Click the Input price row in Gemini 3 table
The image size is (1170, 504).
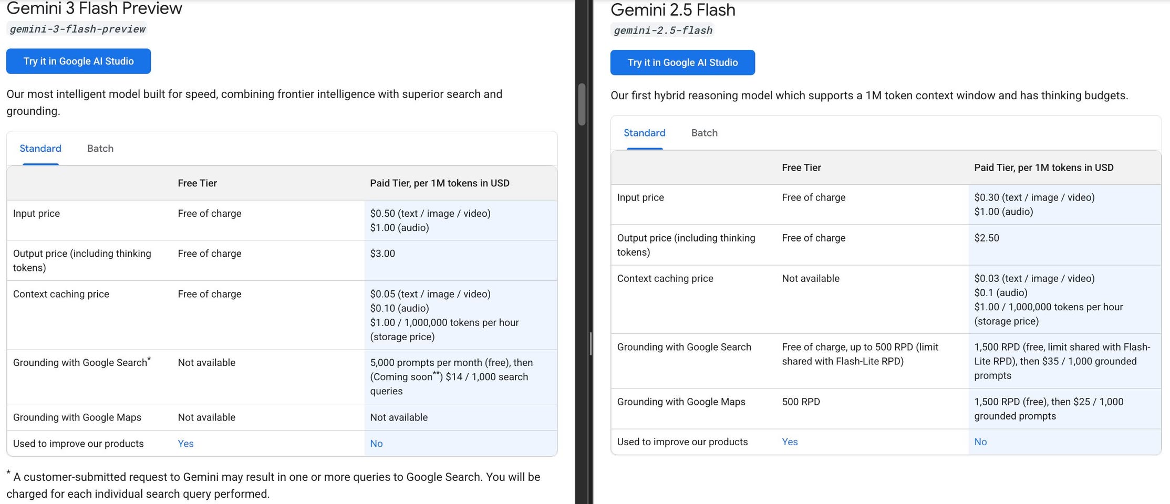pyautogui.click(x=36, y=213)
